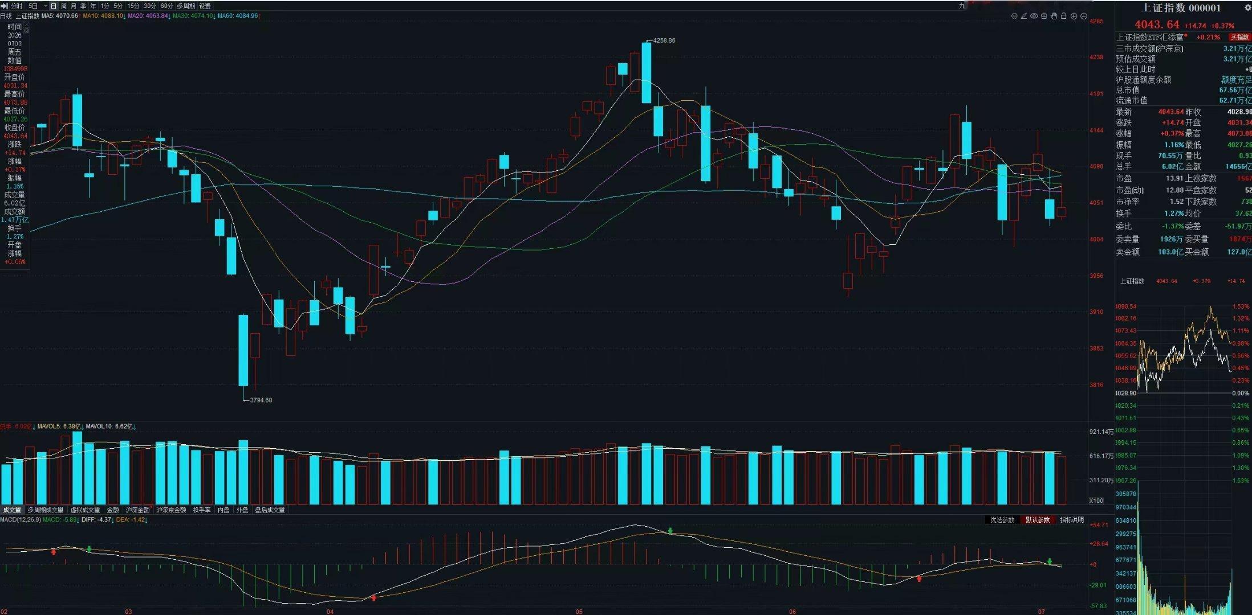Screen dimensions: 1252x615
Task: Switch to 5分 minute chart
Action: pos(118,6)
